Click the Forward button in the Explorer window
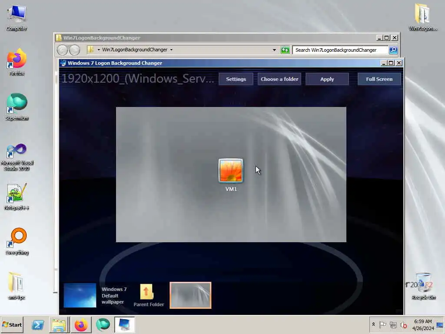445x334 pixels. pos(75,50)
